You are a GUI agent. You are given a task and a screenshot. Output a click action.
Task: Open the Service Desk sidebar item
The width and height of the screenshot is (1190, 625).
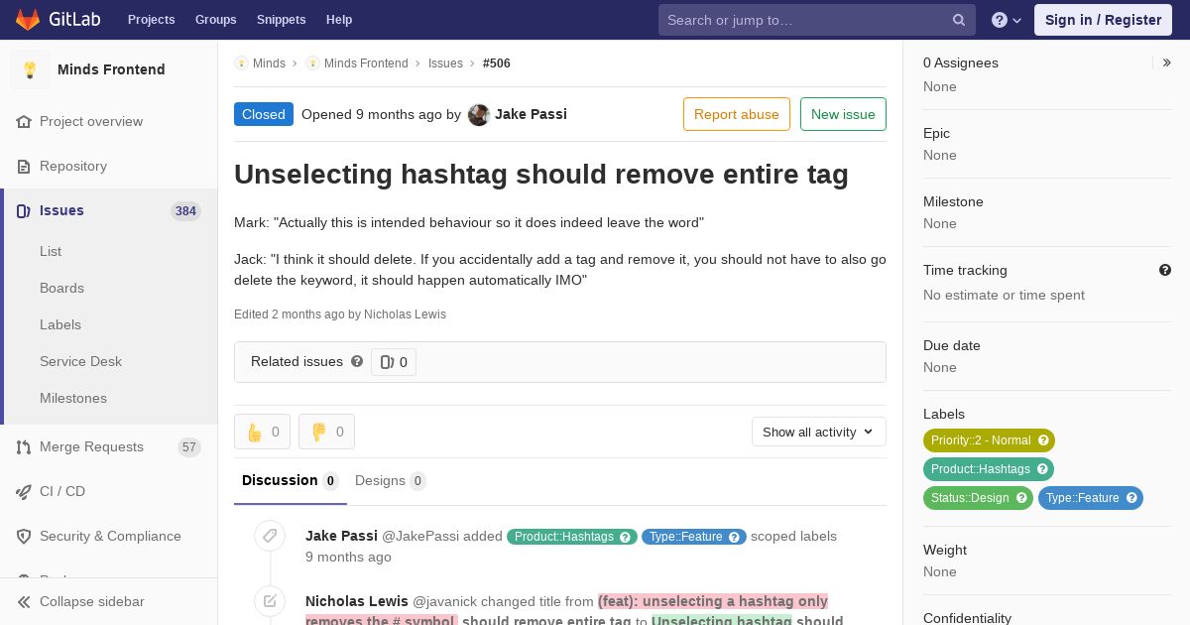tap(80, 361)
